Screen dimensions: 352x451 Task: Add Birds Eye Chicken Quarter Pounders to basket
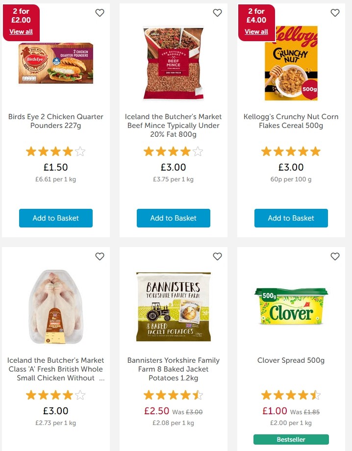pos(56,218)
